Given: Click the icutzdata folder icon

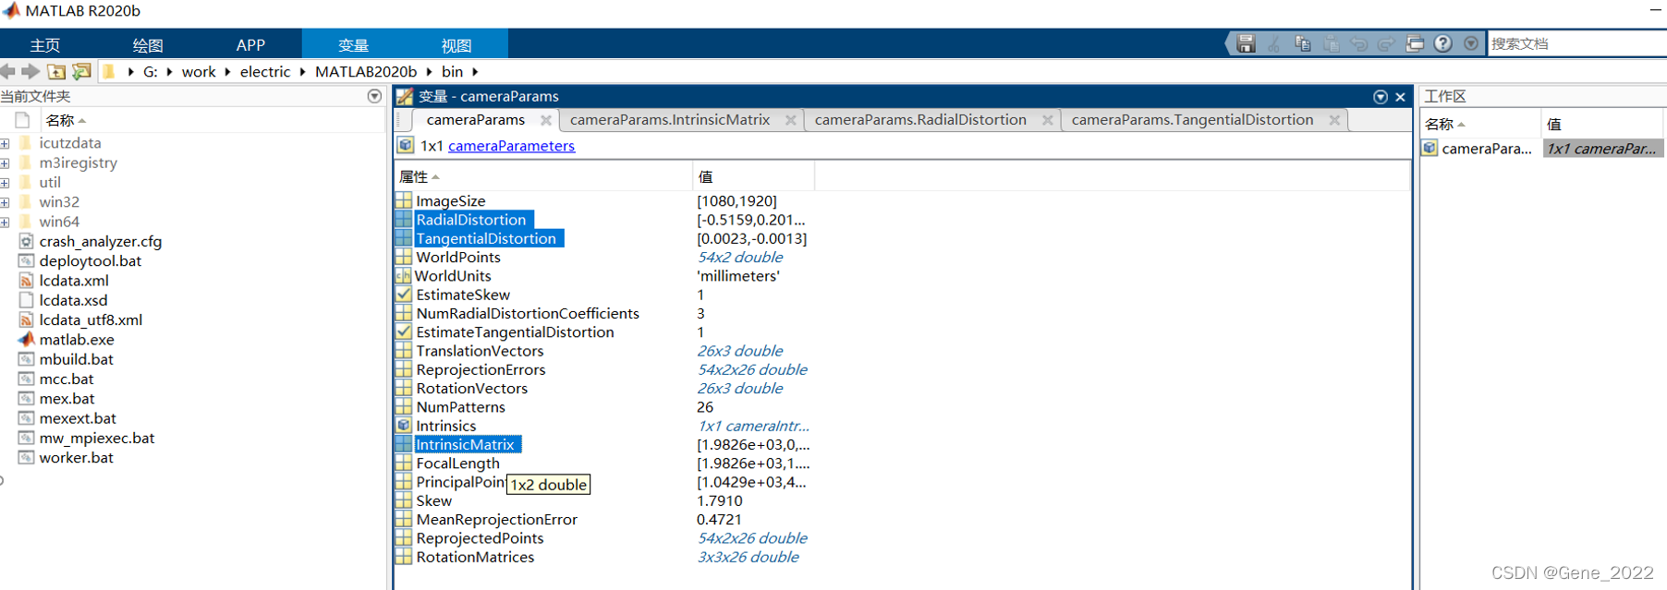Looking at the screenshot, I should tap(26, 143).
